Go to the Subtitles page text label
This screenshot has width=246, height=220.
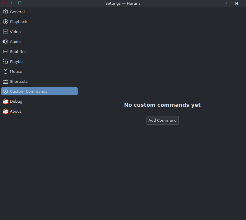pyautogui.click(x=18, y=52)
